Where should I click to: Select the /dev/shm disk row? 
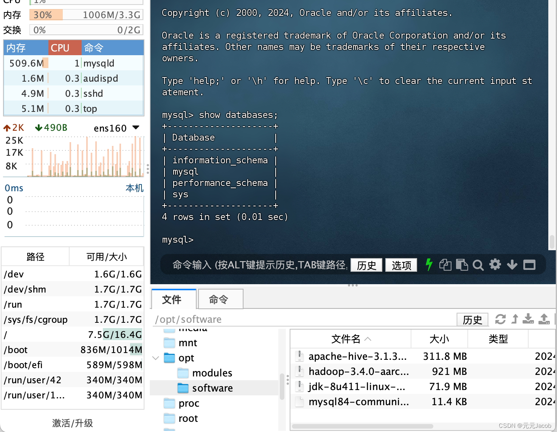[x=73, y=289]
